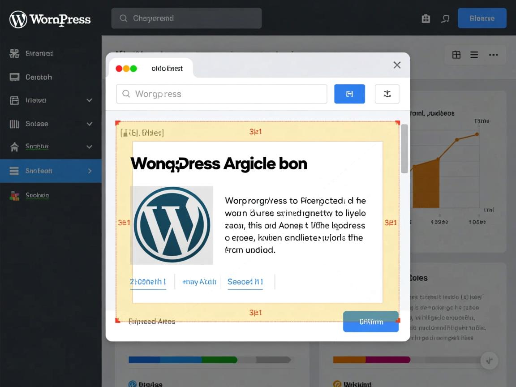Click the first sidebar item icon
The image size is (516, 387).
click(x=14, y=53)
